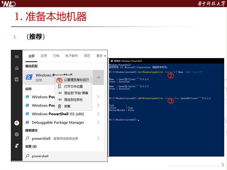Click the user avatar in the sidebar
Screen dimensions: 227x170
pos(17,123)
